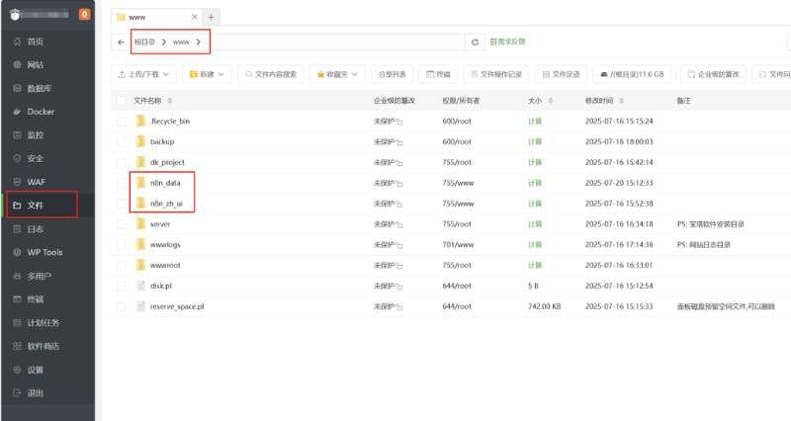Open the 数据库 database sidebar icon
The height and width of the screenshot is (421, 791).
point(17,88)
